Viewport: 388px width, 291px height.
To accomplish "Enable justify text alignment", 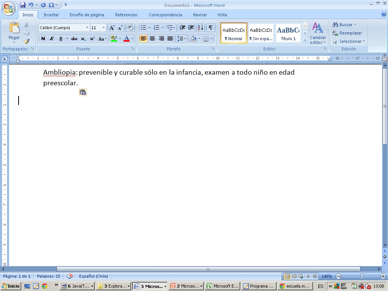I will click(170, 39).
